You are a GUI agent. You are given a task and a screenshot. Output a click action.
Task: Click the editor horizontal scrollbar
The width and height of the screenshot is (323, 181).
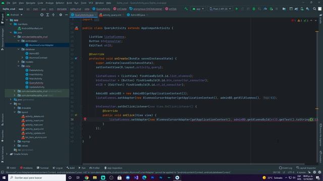(193, 164)
